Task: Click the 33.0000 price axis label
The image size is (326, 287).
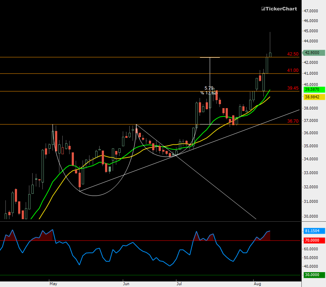Action: (311, 173)
